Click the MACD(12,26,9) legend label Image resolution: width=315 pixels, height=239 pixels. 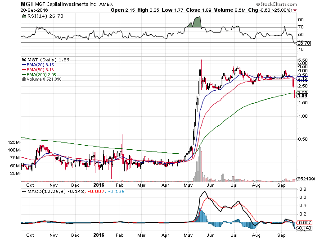tap(47, 192)
